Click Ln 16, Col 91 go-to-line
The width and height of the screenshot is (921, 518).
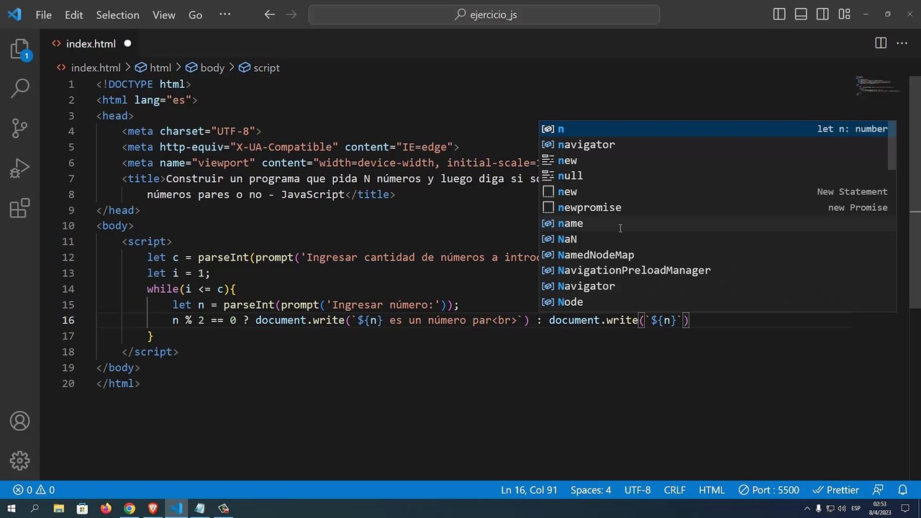point(529,490)
